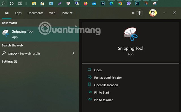Click the Pin to taskbar pin icon
The height and width of the screenshot is (112, 181).
(90, 99)
